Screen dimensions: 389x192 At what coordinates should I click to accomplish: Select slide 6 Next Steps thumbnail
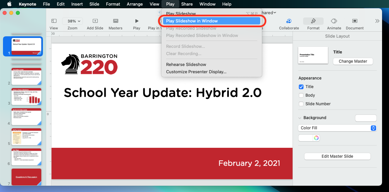click(26, 157)
